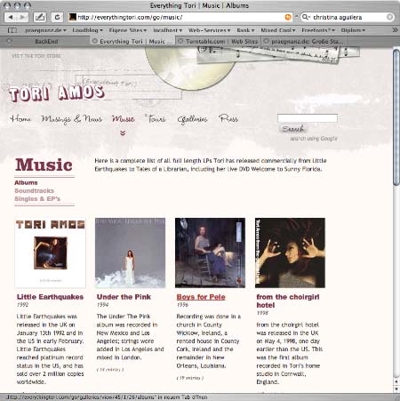Image resolution: width=400 pixels, height=401 pixels.
Task: Open Little Earthquakes album cover
Action: 51,253
